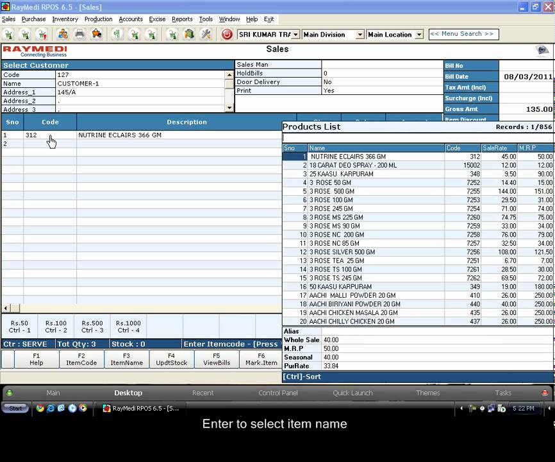Image resolution: width=555 pixels, height=462 pixels.
Task: Select product 3 ROSE SILVER 500 GM
Action: (x=418, y=252)
